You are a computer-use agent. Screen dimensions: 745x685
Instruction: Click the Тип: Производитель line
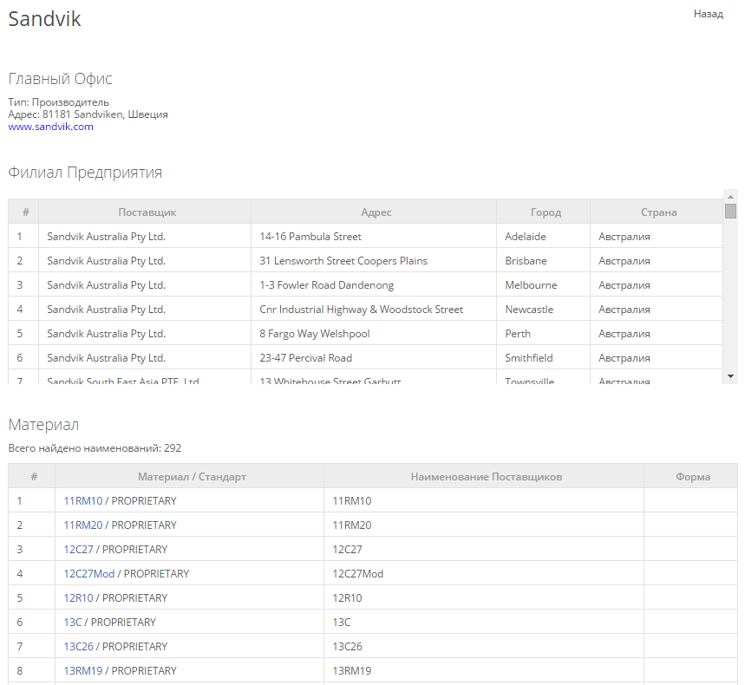(58, 102)
